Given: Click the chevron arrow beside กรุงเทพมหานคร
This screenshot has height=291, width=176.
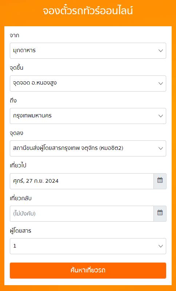Looking at the screenshot, I should pyautogui.click(x=161, y=116).
